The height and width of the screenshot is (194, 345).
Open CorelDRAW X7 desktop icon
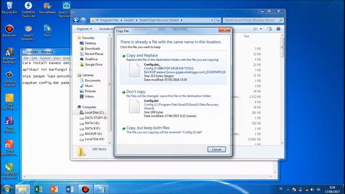(9, 171)
